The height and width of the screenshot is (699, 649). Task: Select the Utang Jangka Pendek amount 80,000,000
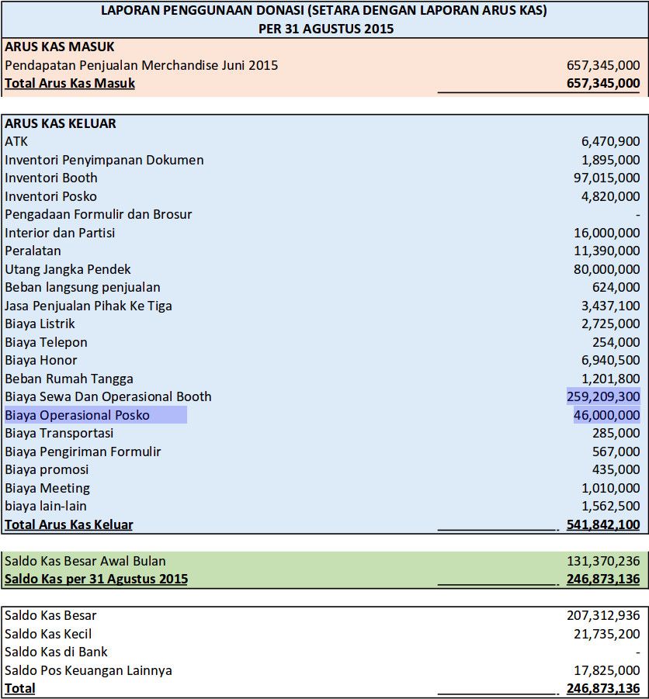tap(606, 269)
